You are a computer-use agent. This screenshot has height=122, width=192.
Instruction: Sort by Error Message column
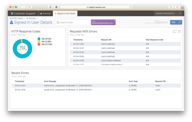(50, 81)
